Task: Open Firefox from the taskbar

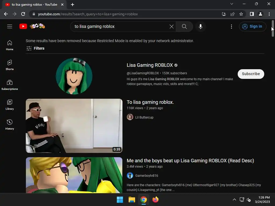Action: [155, 200]
